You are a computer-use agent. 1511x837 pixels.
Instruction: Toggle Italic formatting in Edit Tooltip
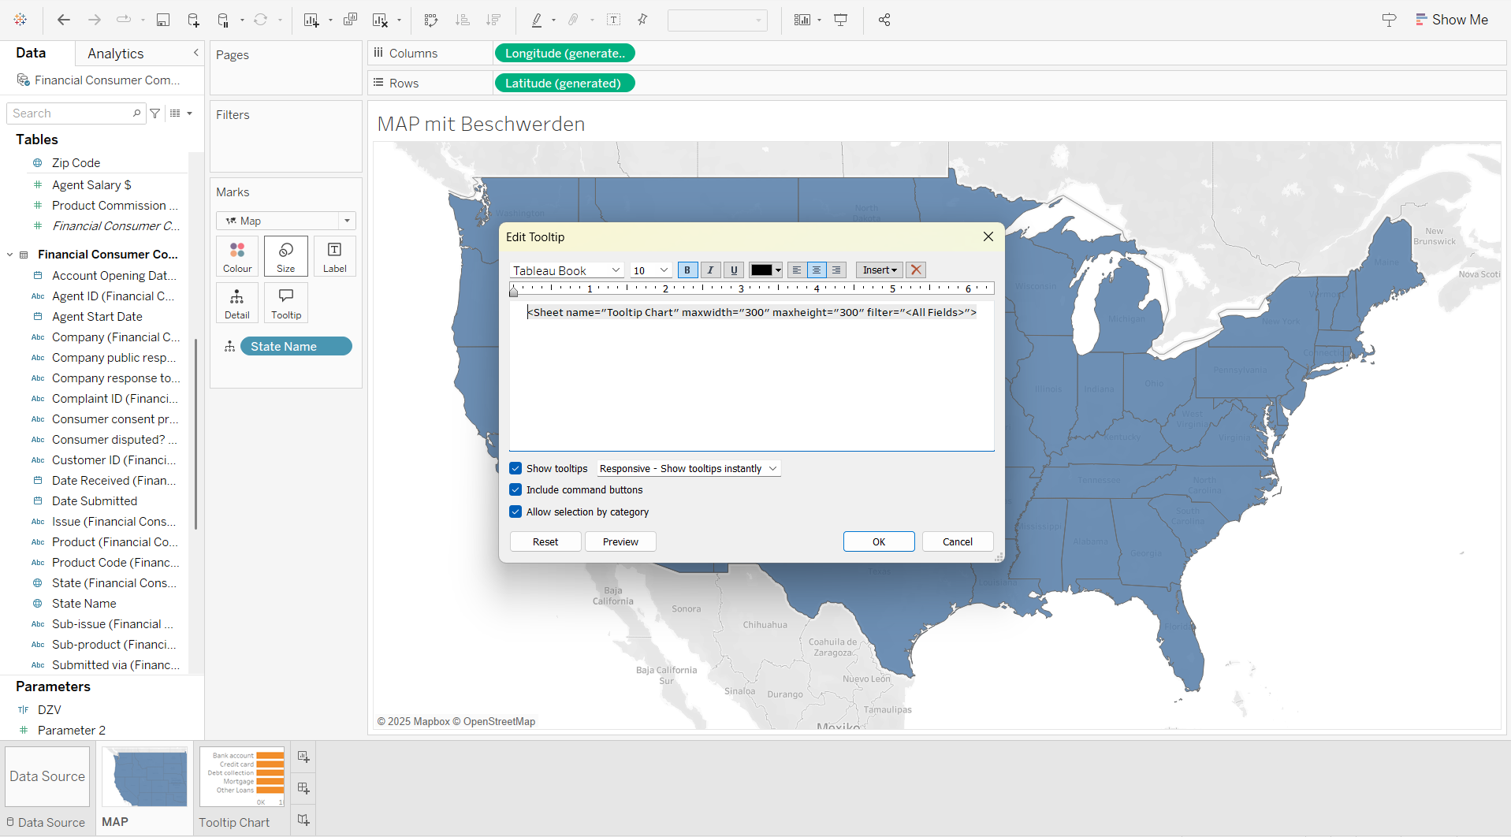(x=711, y=270)
